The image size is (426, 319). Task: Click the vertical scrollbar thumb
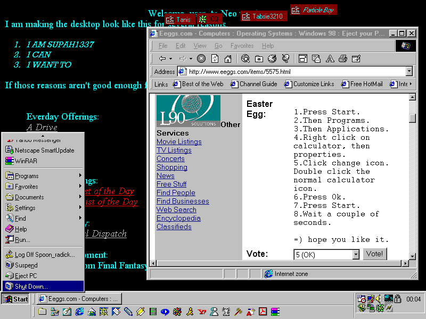412,117
